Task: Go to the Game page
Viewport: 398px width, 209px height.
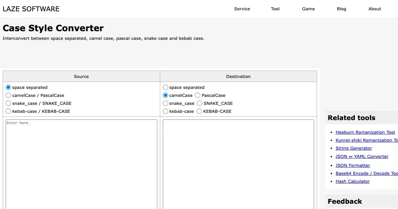Action: click(308, 9)
